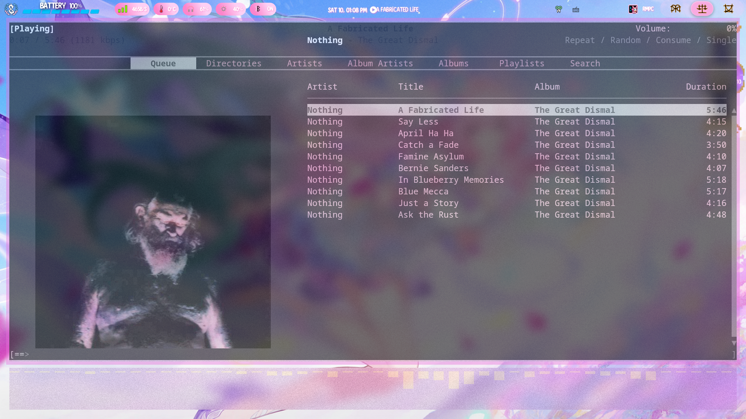
Task: Toggle Random playback mode
Action: [625, 40]
